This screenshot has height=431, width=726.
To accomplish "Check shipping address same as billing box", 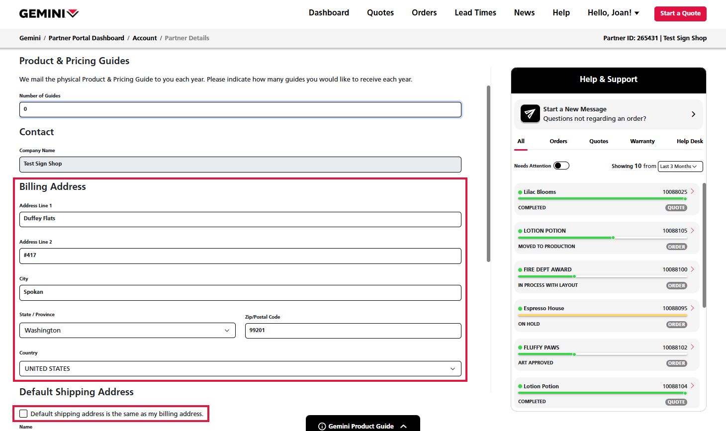I will click(23, 414).
